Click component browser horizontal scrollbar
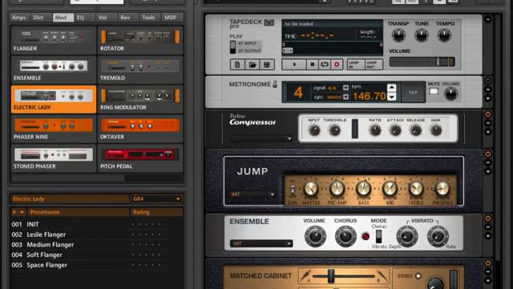This screenshot has height=289, width=513. (68, 178)
